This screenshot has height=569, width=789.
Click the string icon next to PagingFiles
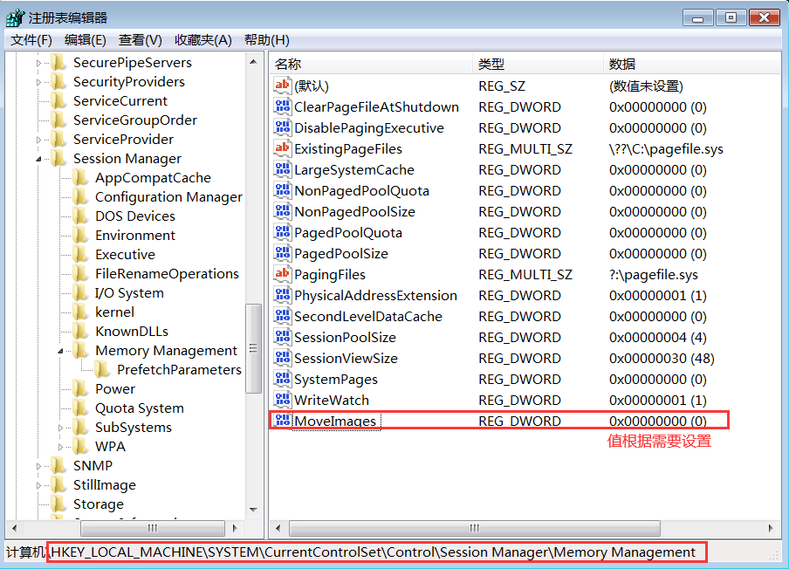282,274
